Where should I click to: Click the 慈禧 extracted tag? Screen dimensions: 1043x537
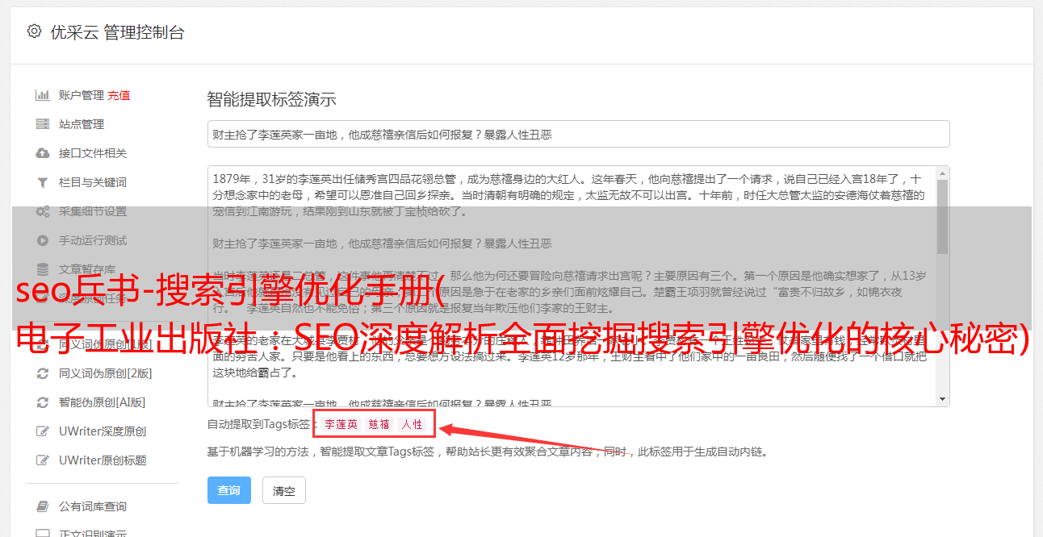point(379,424)
